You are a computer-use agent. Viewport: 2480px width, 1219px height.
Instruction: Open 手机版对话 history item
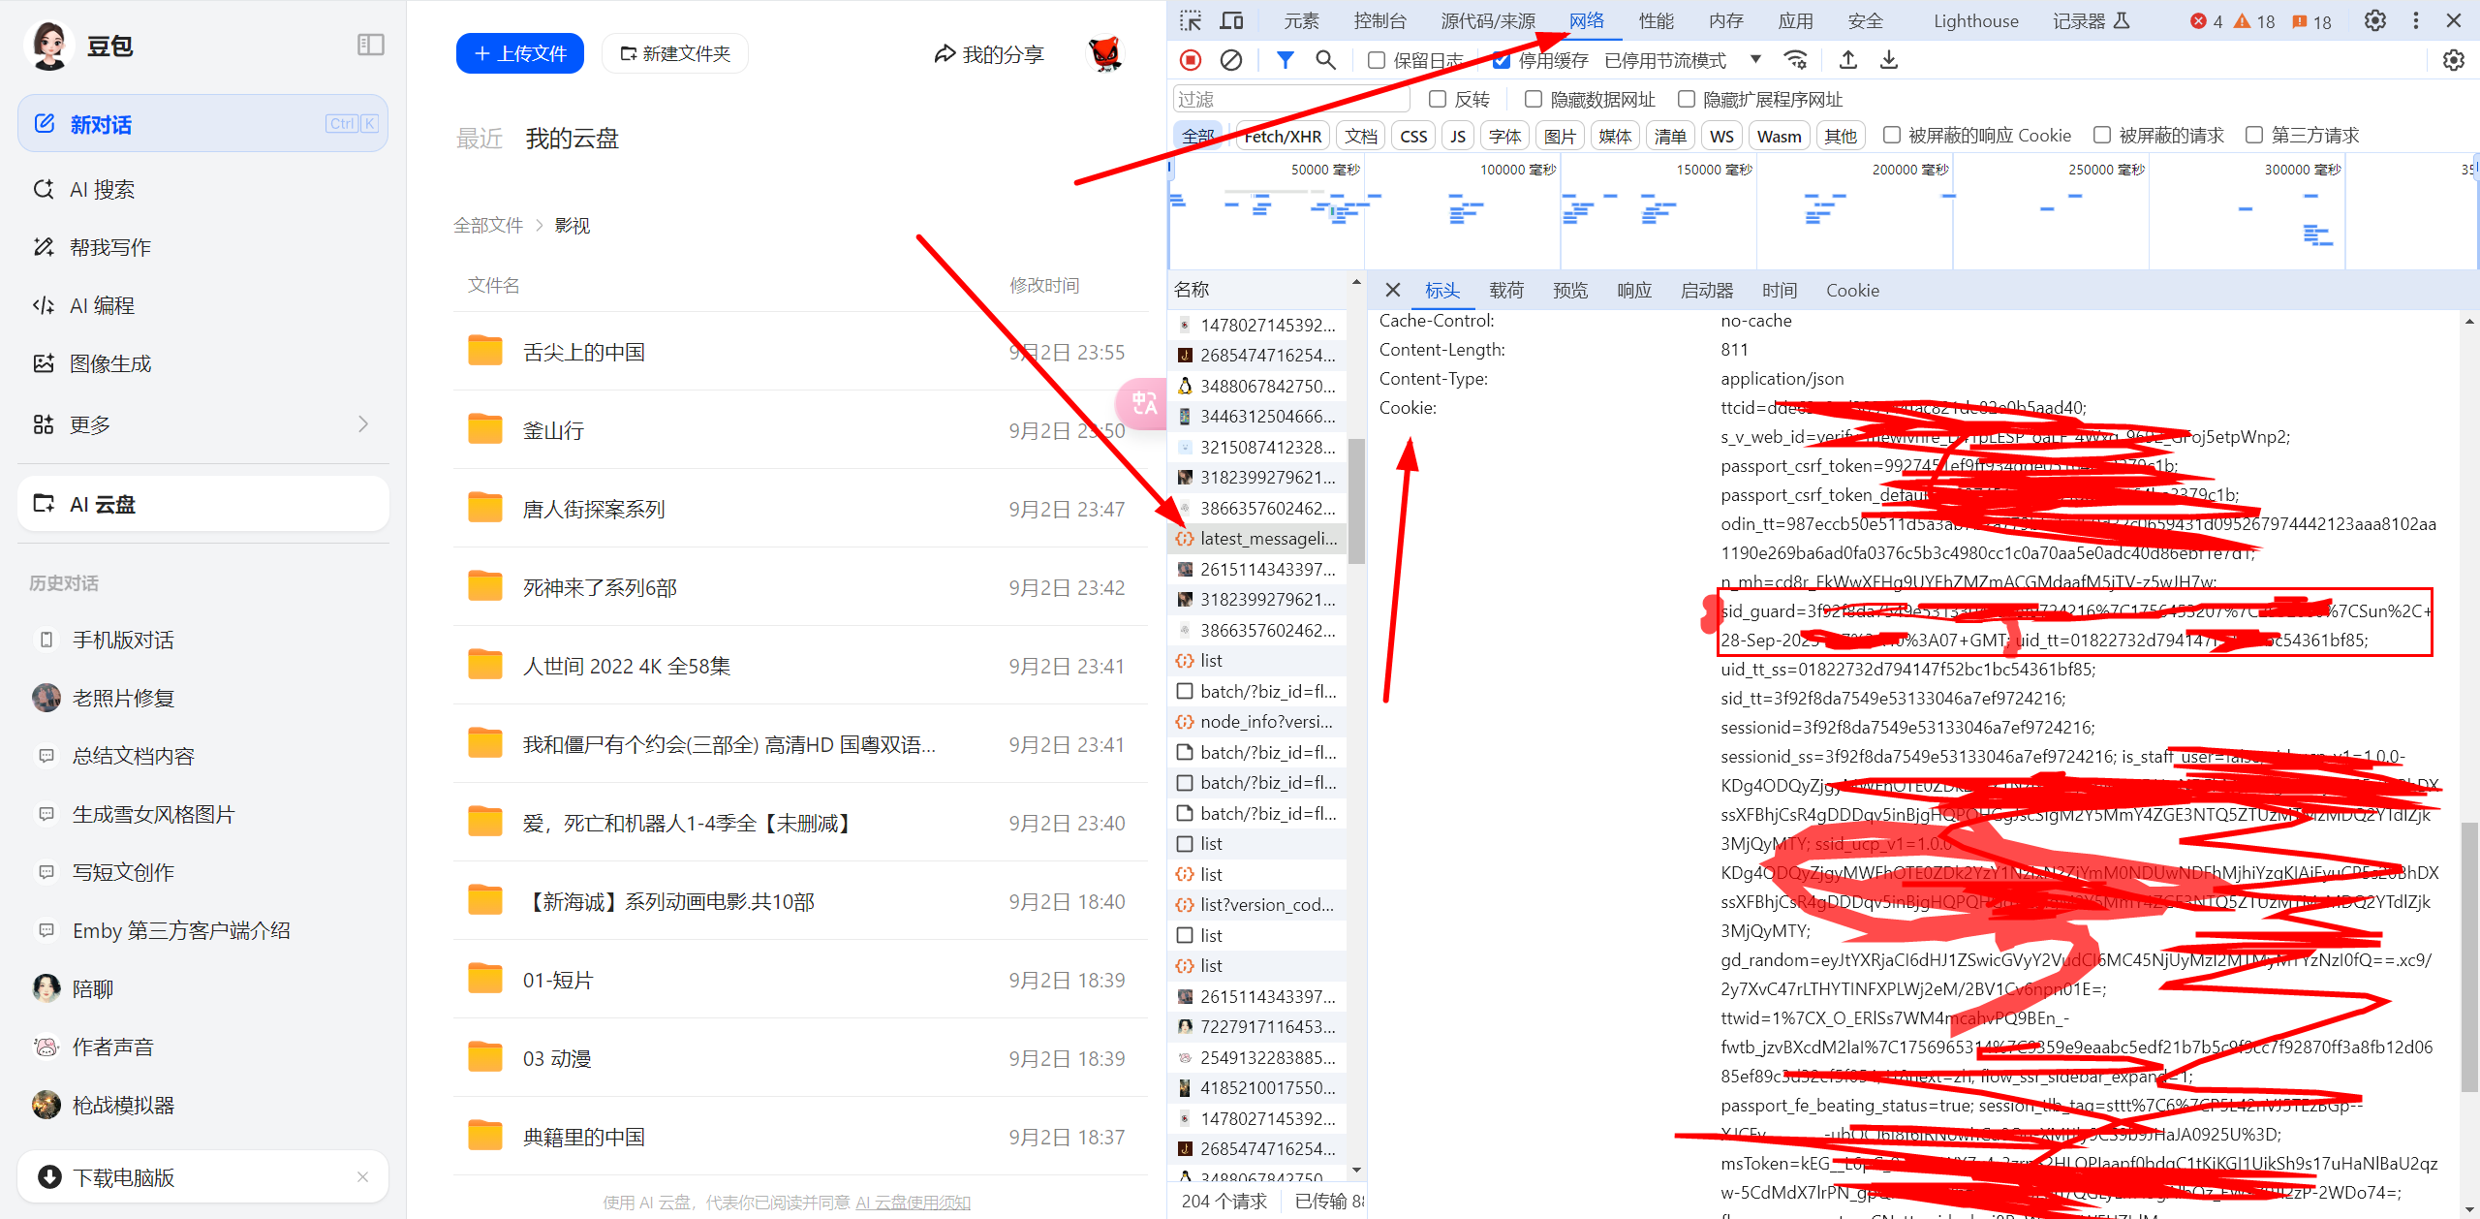pos(202,640)
